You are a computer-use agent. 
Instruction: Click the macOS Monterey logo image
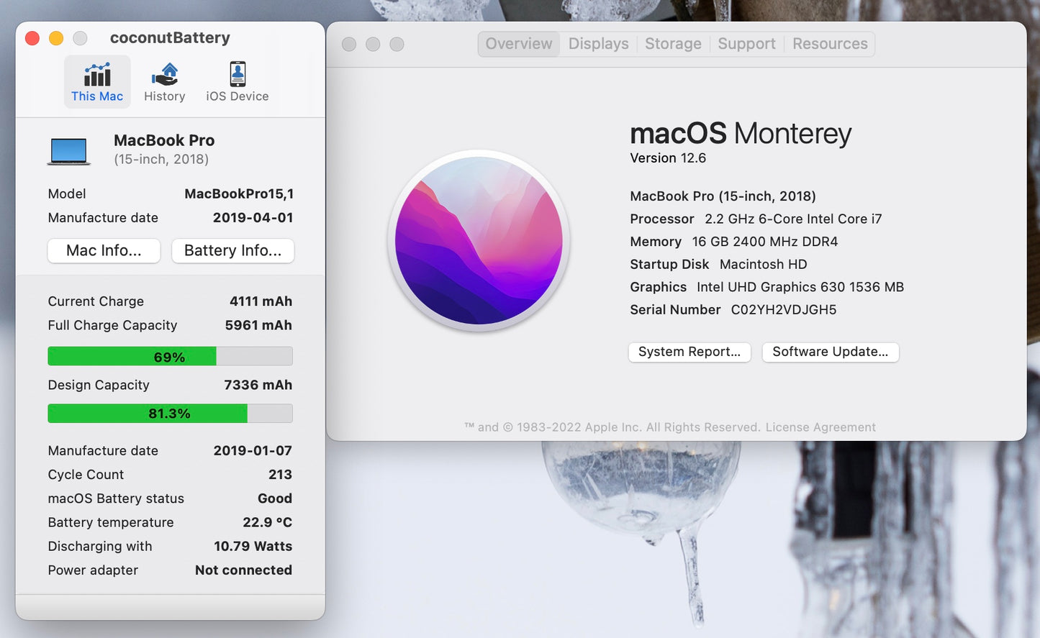click(479, 241)
